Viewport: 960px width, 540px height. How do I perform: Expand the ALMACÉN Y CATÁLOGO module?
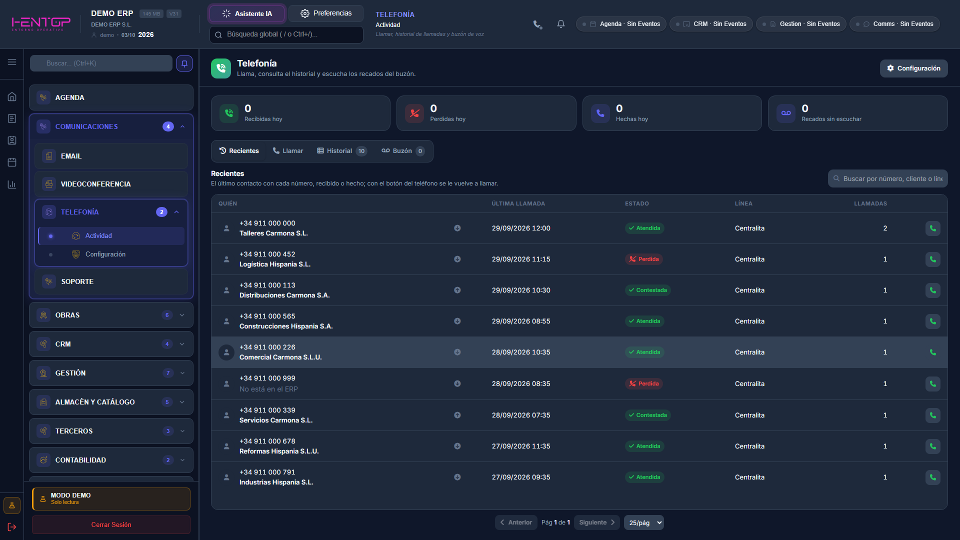[x=111, y=402]
